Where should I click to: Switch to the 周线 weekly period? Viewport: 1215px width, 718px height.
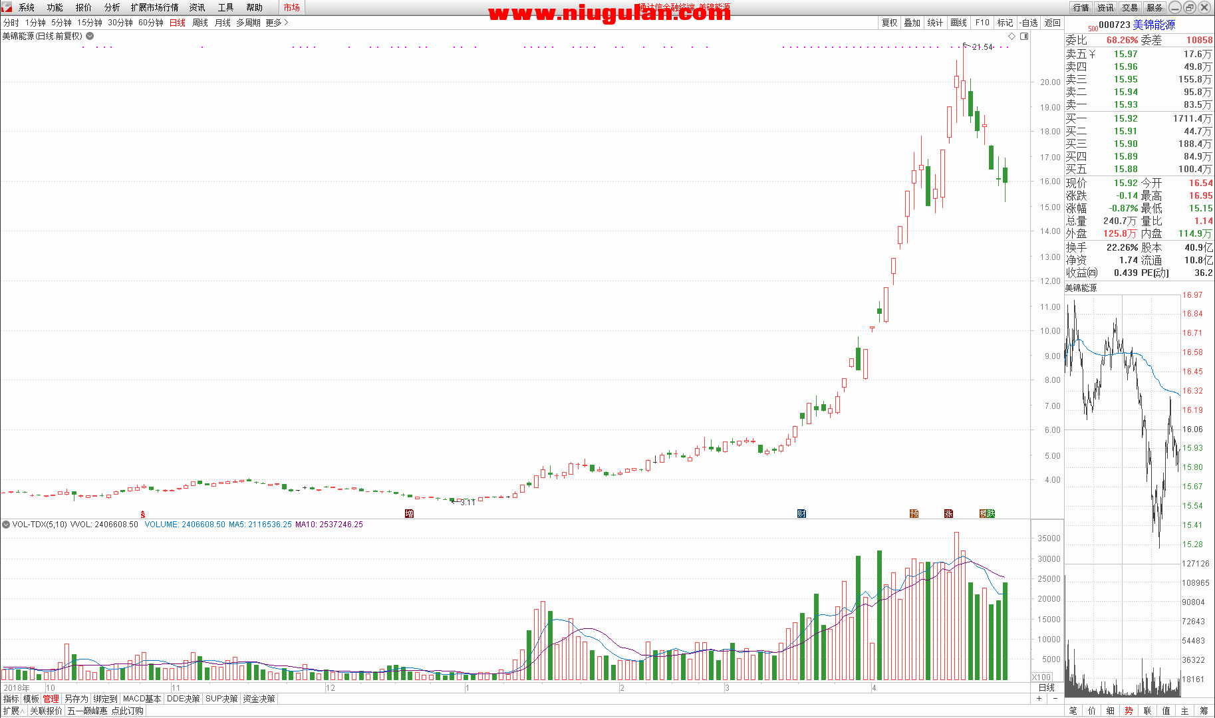(x=200, y=23)
